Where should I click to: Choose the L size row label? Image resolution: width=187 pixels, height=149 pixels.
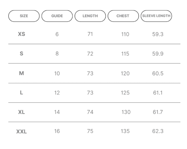click(22, 93)
